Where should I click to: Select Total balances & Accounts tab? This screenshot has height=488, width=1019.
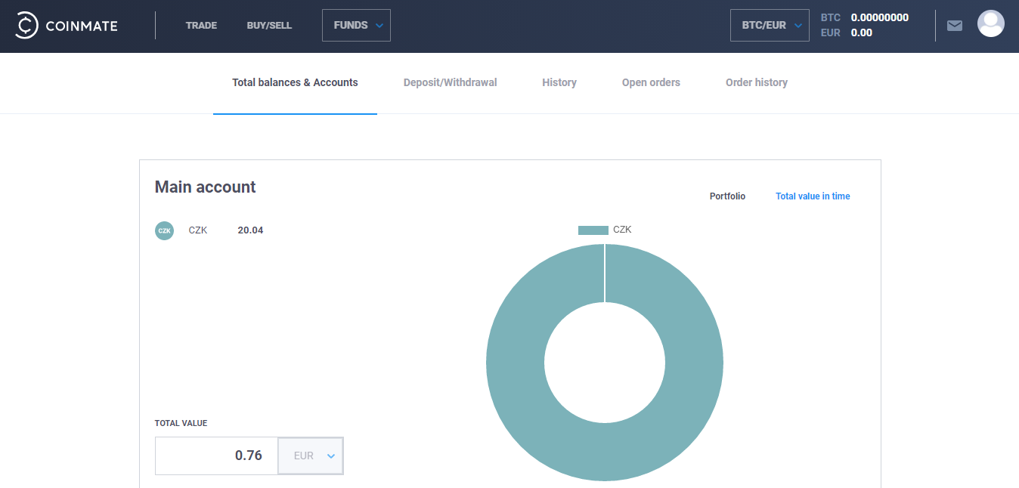(295, 82)
